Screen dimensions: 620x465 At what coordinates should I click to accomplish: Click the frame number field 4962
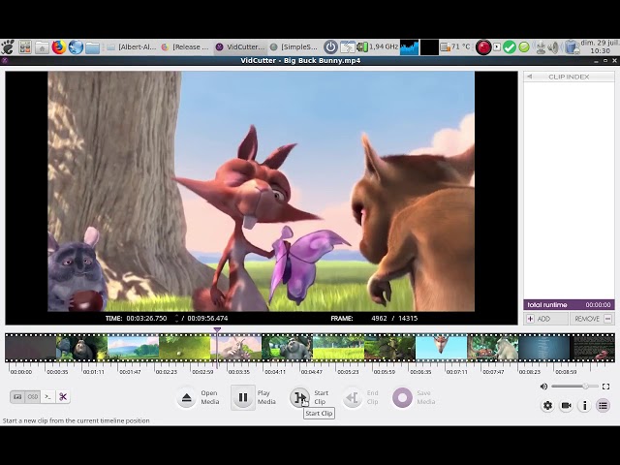click(x=379, y=319)
